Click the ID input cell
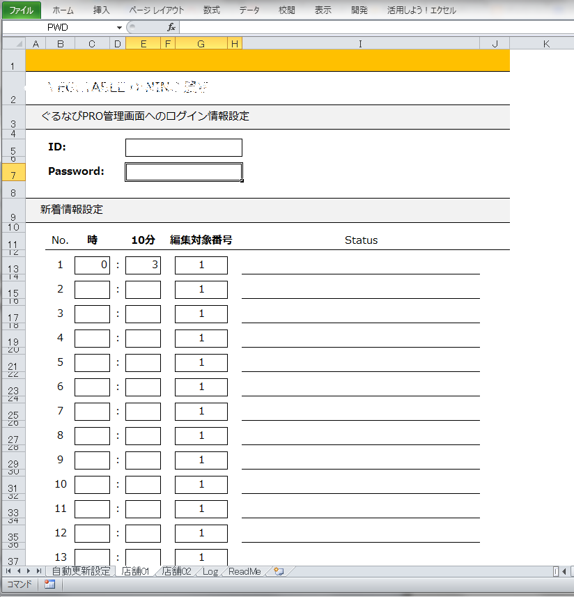Image resolution: width=574 pixels, height=597 pixels. (184, 148)
